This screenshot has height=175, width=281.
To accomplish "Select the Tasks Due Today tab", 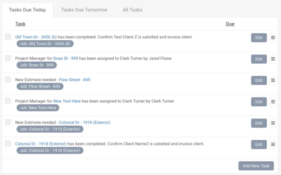I will [27, 10].
